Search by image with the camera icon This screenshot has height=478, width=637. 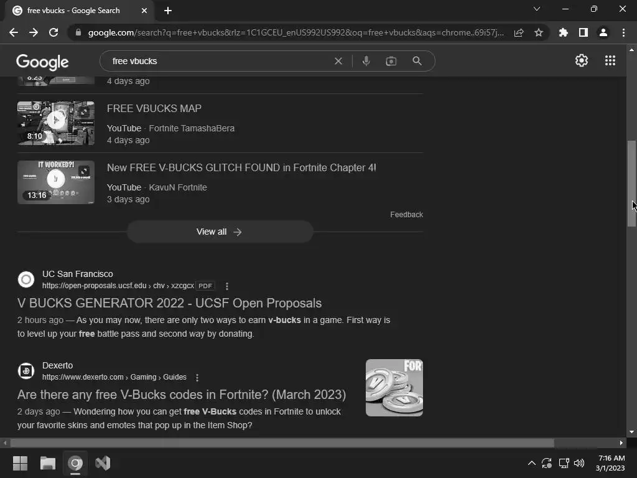click(391, 61)
